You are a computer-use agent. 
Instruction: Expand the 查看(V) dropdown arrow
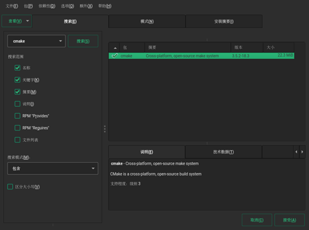pos(27,21)
